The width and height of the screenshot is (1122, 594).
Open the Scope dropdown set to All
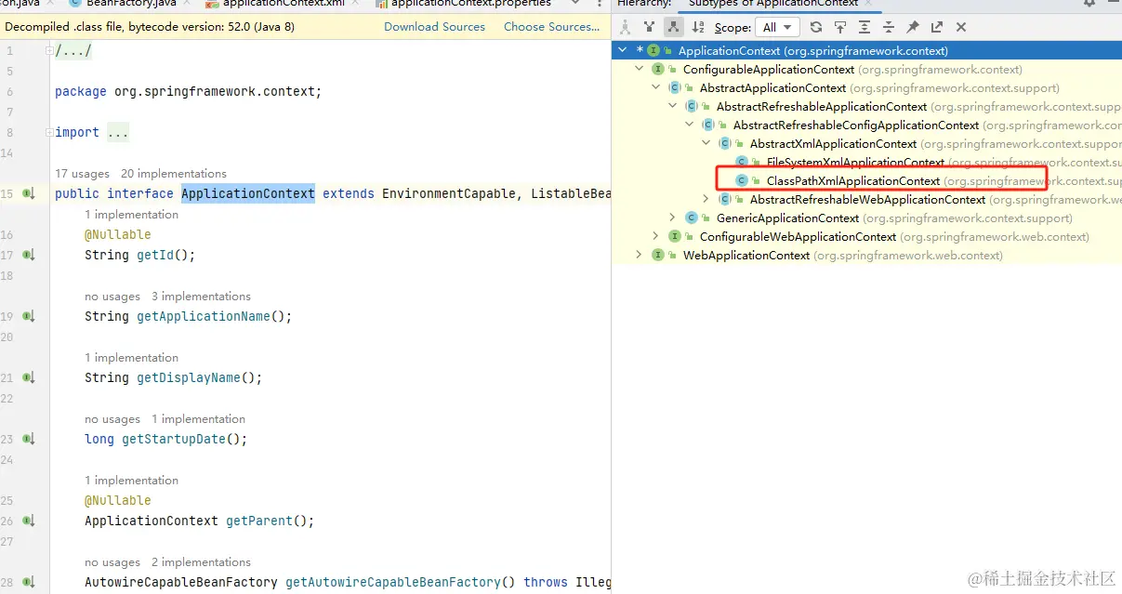pos(778,27)
